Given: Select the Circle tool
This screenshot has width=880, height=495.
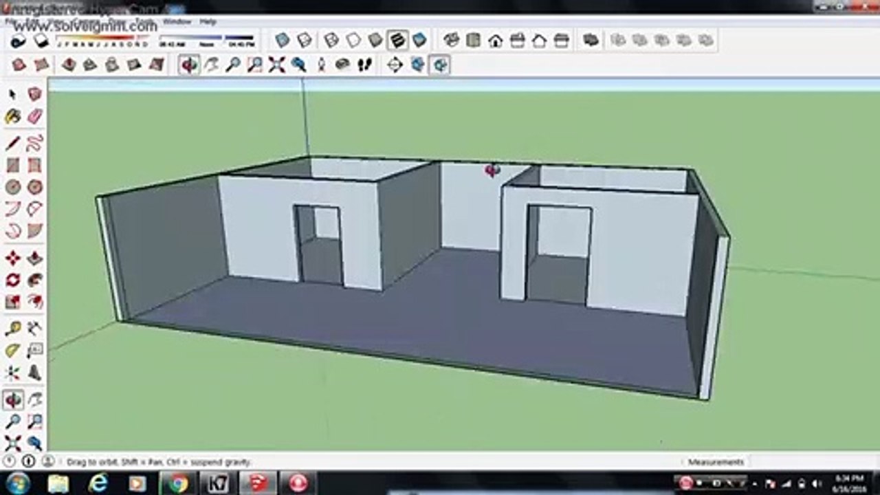Looking at the screenshot, I should coord(13,187).
